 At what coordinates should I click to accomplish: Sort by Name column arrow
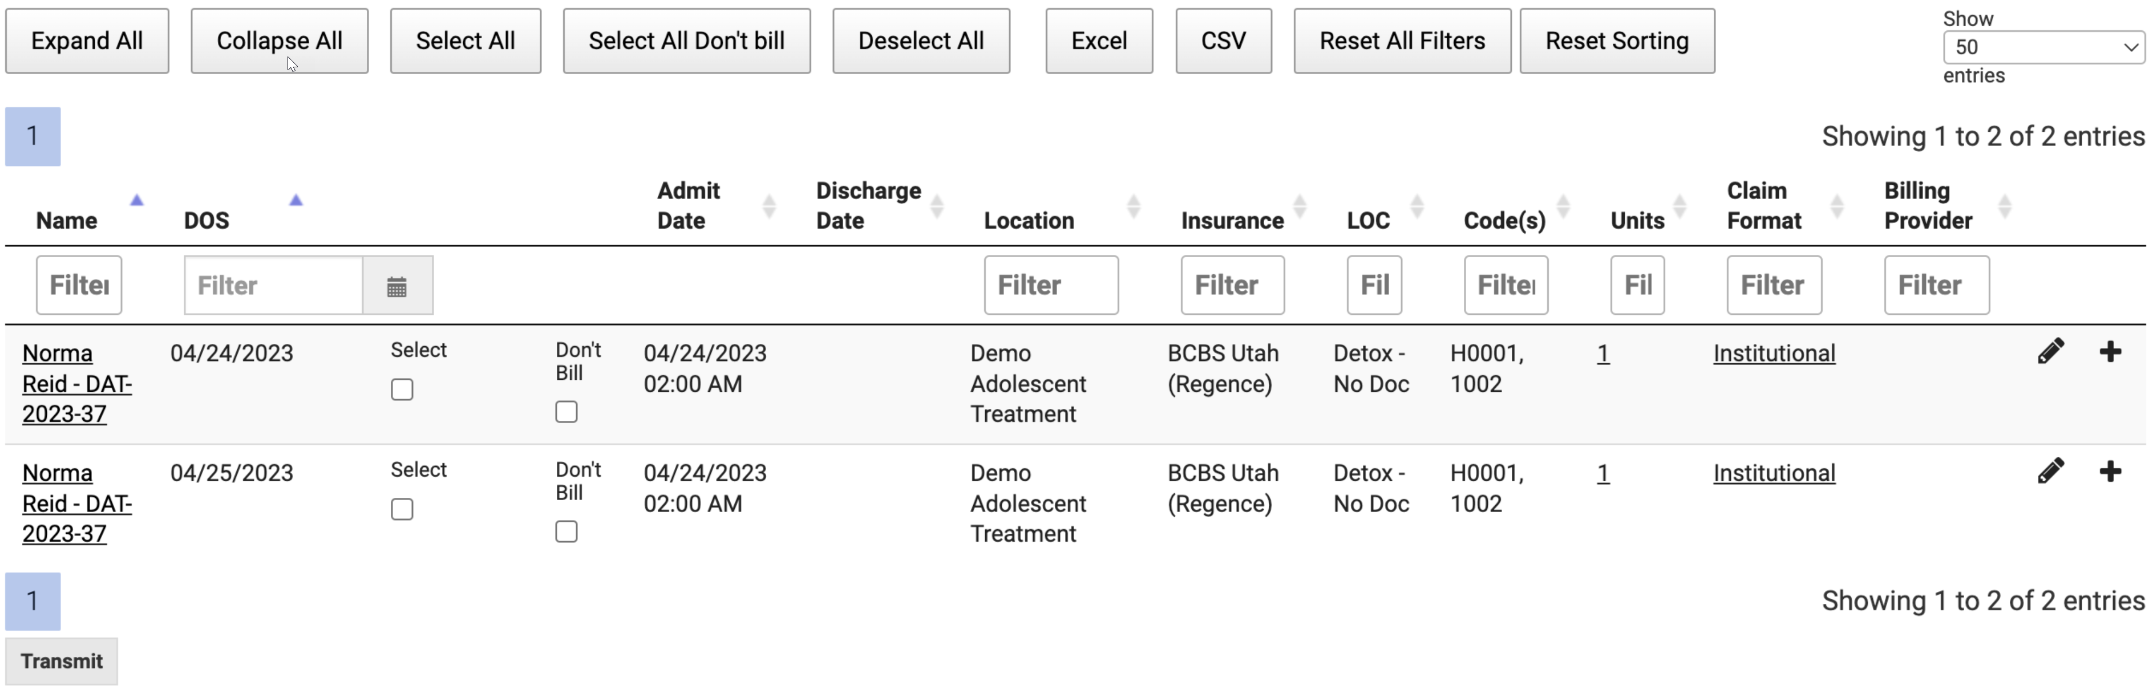pyautogui.click(x=136, y=201)
